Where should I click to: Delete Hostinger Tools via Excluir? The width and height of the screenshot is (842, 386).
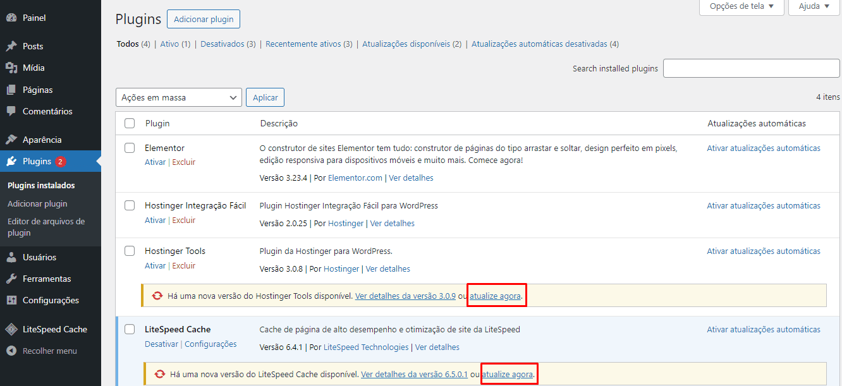click(x=184, y=266)
